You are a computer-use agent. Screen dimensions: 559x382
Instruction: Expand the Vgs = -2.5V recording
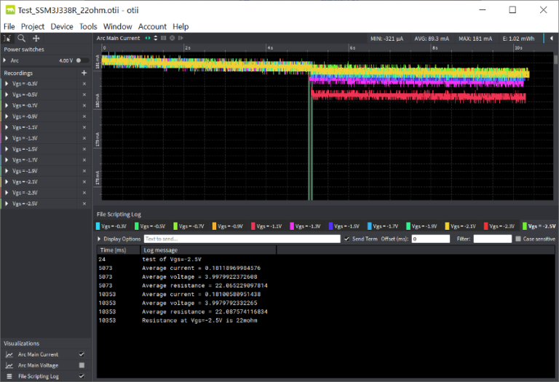(x=5, y=203)
